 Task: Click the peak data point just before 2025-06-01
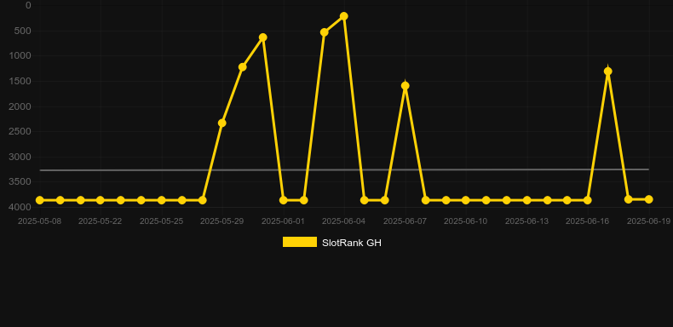(x=263, y=37)
